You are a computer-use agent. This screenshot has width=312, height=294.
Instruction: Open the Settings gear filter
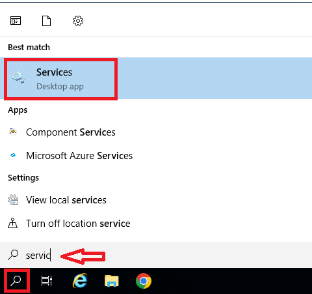click(x=78, y=21)
